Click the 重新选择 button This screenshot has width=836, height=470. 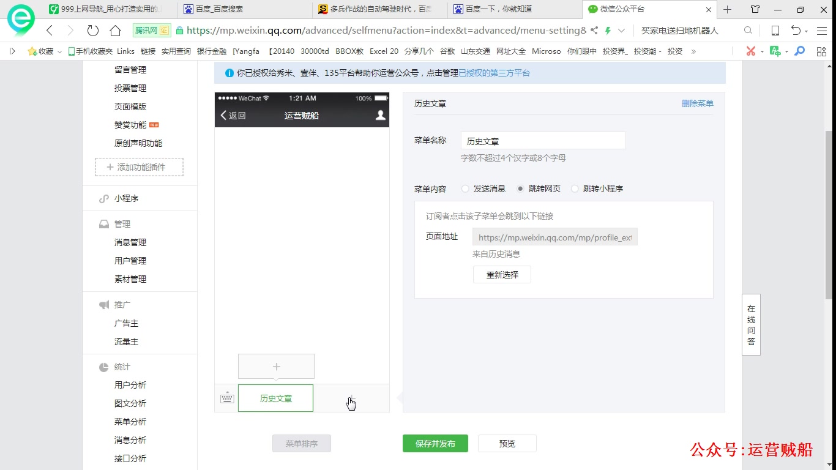click(502, 275)
